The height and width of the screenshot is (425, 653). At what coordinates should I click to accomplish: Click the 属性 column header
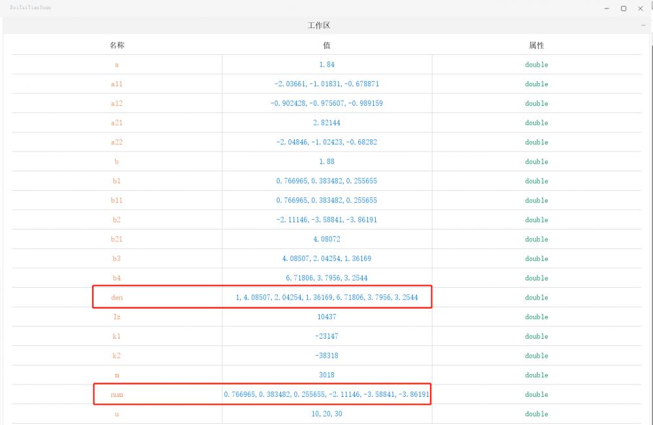pyautogui.click(x=536, y=46)
